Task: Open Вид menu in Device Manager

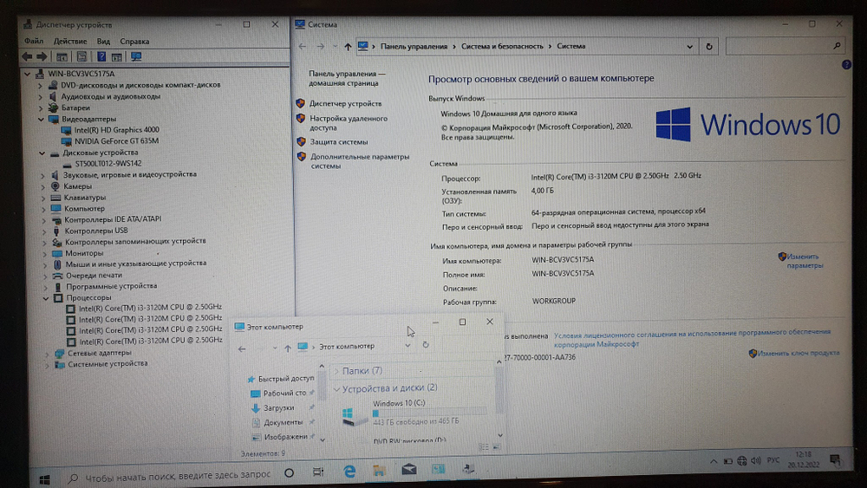Action: [103, 41]
